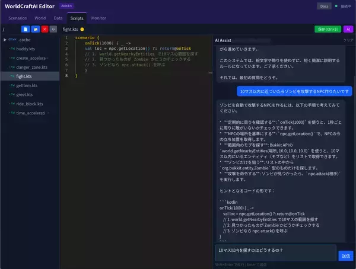The width and height of the screenshot is (356, 269).
Task: Click the new folder icon
Action: pos(36,29)
